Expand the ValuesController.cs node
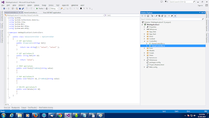The height and width of the screenshot is (118, 209). [x=147, y=46]
